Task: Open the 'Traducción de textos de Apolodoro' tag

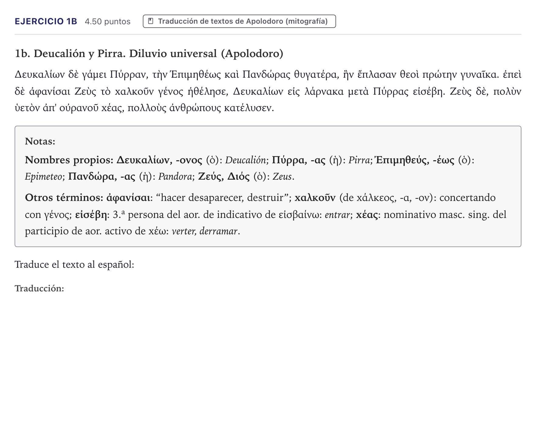Action: pos(239,21)
